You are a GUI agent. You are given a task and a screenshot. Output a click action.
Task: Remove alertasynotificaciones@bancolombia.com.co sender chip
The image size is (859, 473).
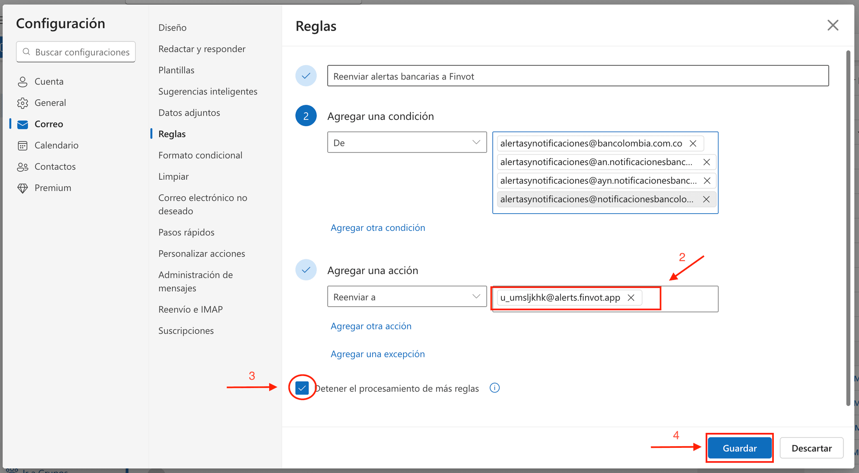[x=693, y=143]
